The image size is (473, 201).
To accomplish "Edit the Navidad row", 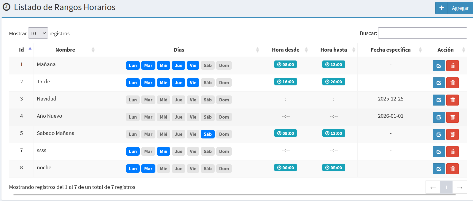I will [x=439, y=100].
